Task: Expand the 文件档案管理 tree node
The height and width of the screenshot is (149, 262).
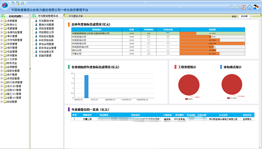Action: [1, 40]
